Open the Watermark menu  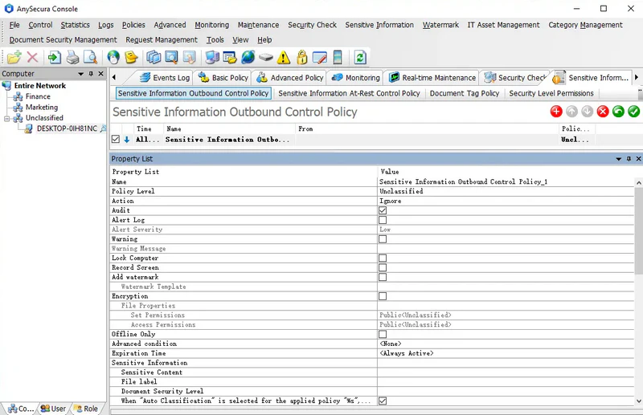[440, 25]
